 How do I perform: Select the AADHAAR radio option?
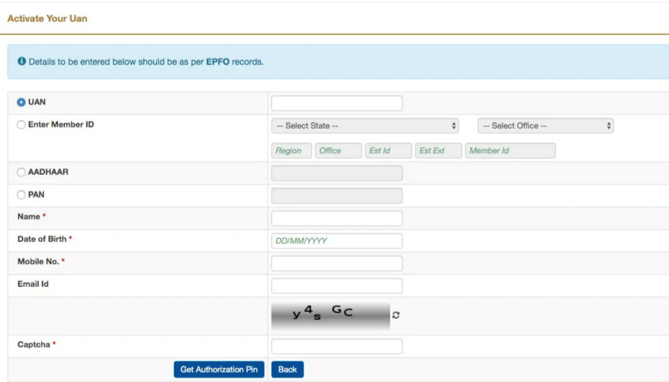point(21,172)
